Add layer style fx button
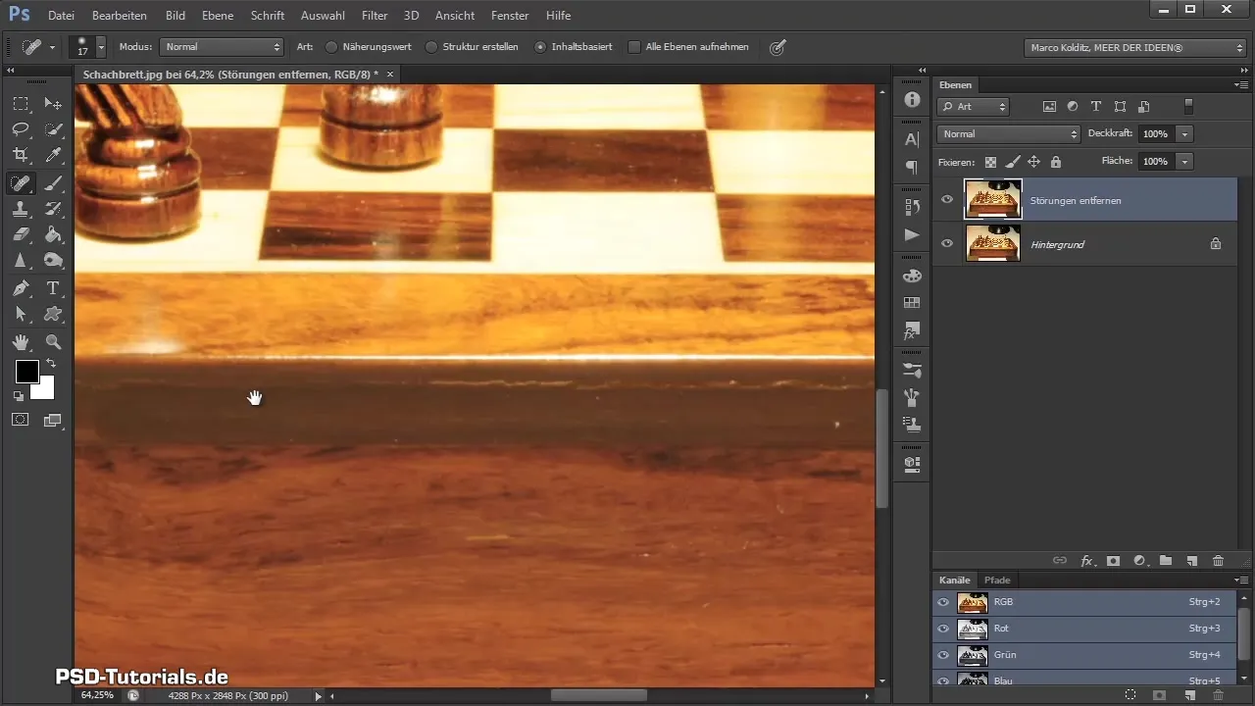Viewport: 1255px width, 706px height. click(1086, 561)
